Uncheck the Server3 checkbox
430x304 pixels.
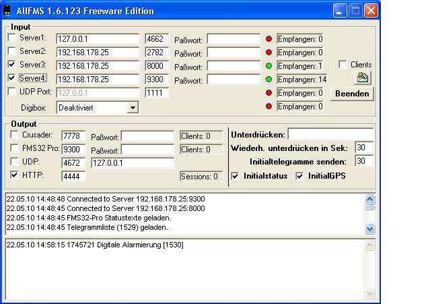(x=11, y=64)
